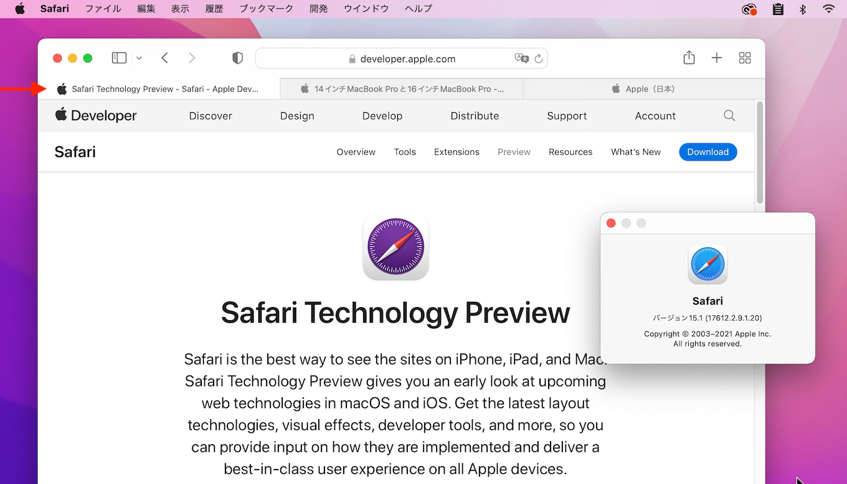This screenshot has height=484, width=847.
Task: Open the privacy report shield icon
Action: click(237, 58)
